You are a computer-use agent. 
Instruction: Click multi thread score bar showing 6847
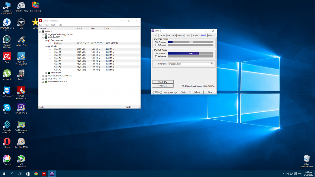click(x=191, y=53)
